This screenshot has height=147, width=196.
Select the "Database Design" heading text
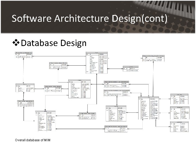click(54, 43)
